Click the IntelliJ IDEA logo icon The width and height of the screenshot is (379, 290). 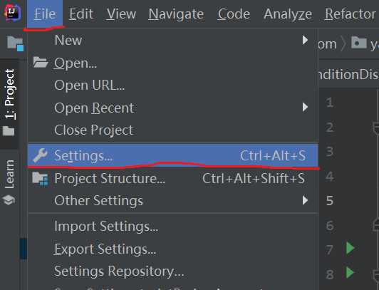[x=12, y=13]
